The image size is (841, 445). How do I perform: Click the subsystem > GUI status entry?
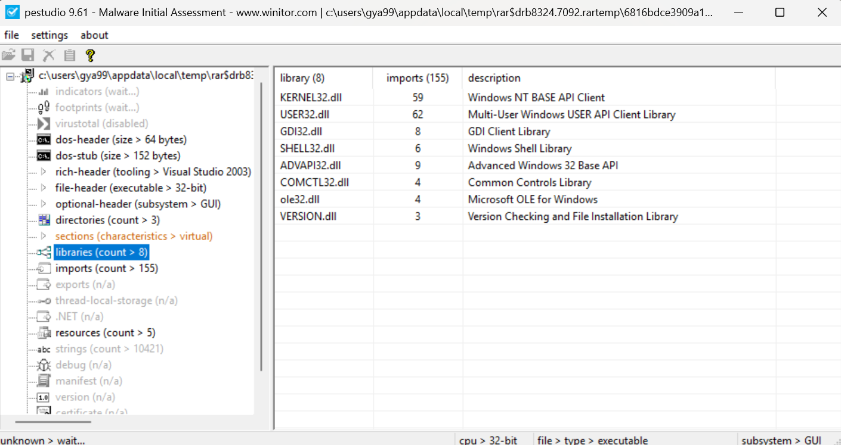781,440
